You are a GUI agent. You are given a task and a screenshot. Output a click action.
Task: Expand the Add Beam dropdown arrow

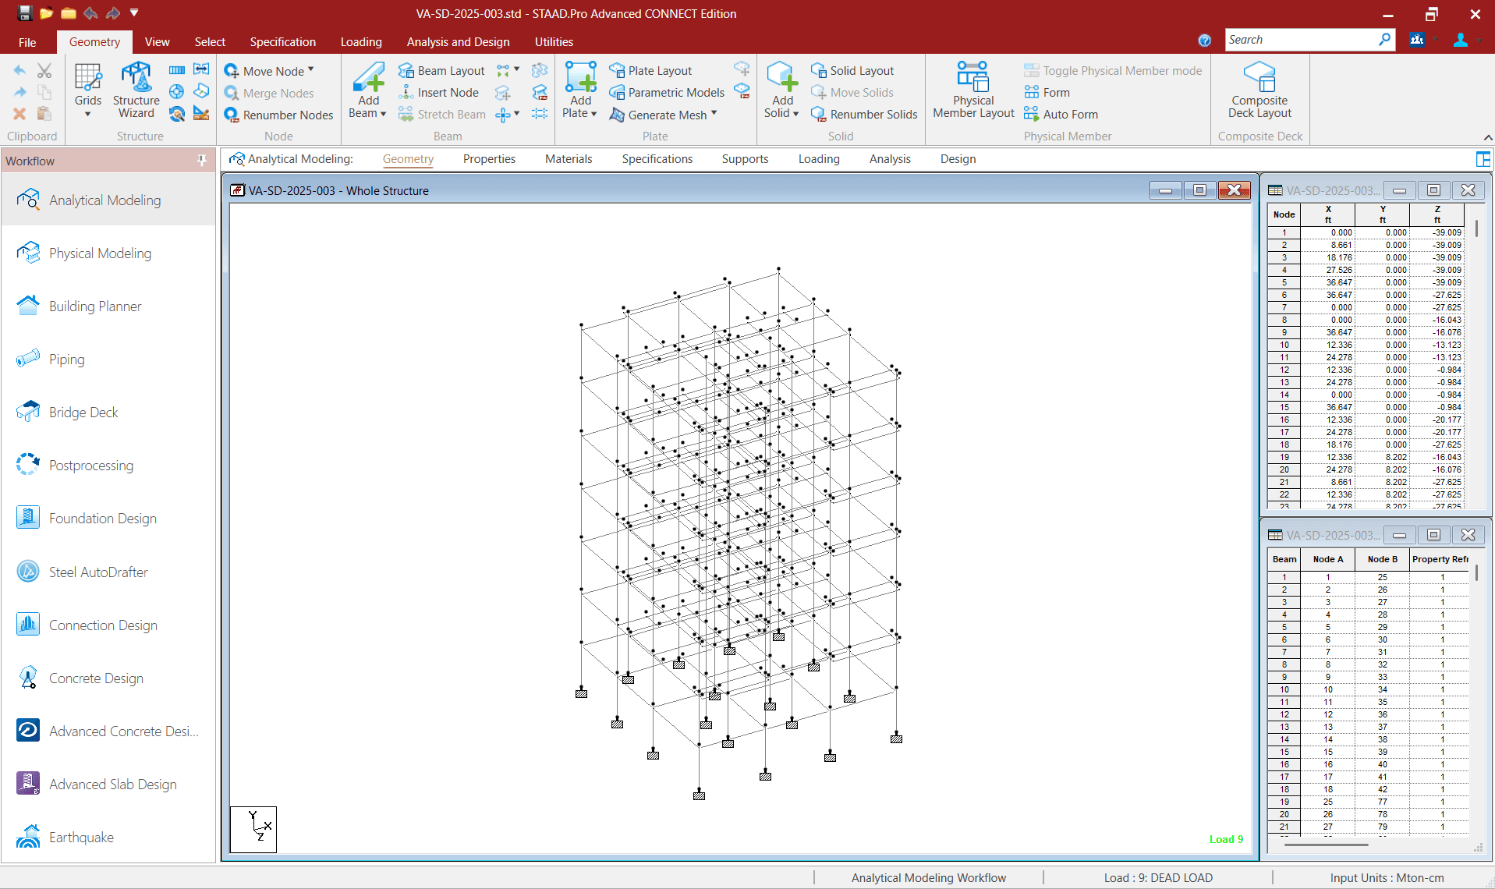(x=383, y=114)
